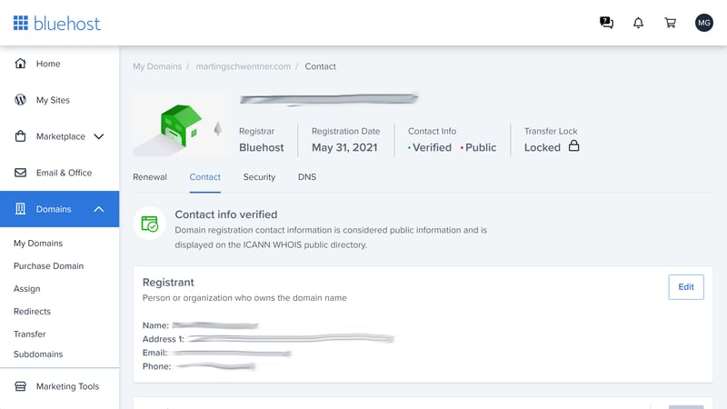The height and width of the screenshot is (409, 727).
Task: Click the Registrant Edit button
Action: click(686, 287)
